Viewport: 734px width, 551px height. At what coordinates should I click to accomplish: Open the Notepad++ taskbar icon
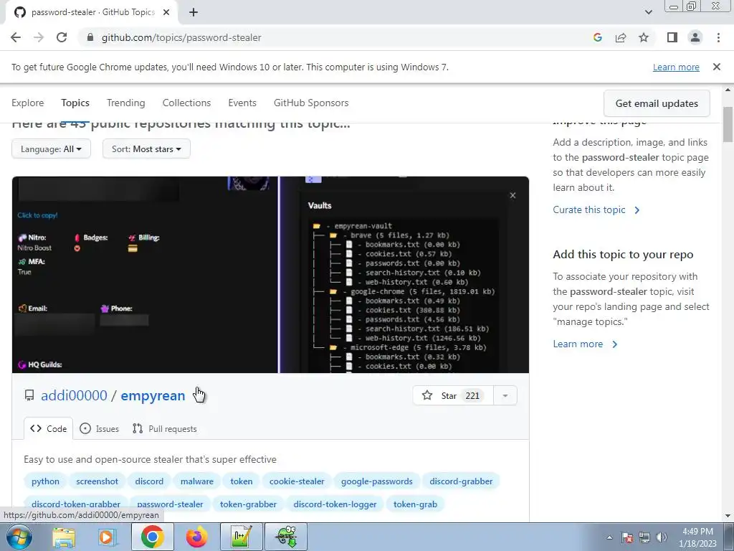(242, 537)
